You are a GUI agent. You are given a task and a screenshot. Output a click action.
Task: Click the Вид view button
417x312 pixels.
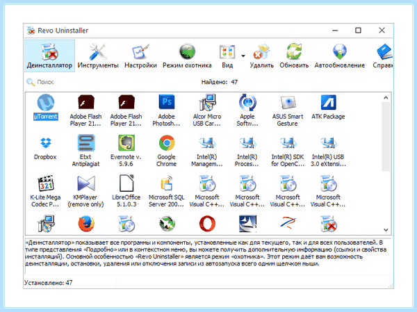[x=227, y=56]
